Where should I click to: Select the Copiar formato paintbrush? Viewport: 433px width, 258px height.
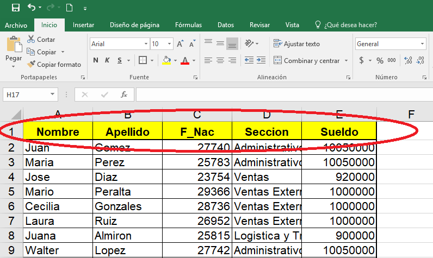[x=30, y=65]
